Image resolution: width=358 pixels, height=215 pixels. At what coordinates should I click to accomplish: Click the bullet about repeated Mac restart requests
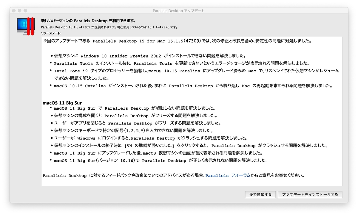click(x=193, y=86)
